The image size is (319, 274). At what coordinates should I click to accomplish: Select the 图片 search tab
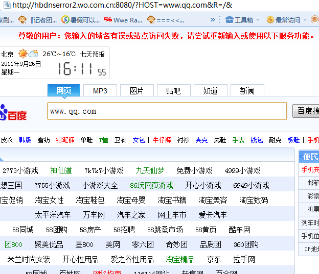tap(136, 91)
